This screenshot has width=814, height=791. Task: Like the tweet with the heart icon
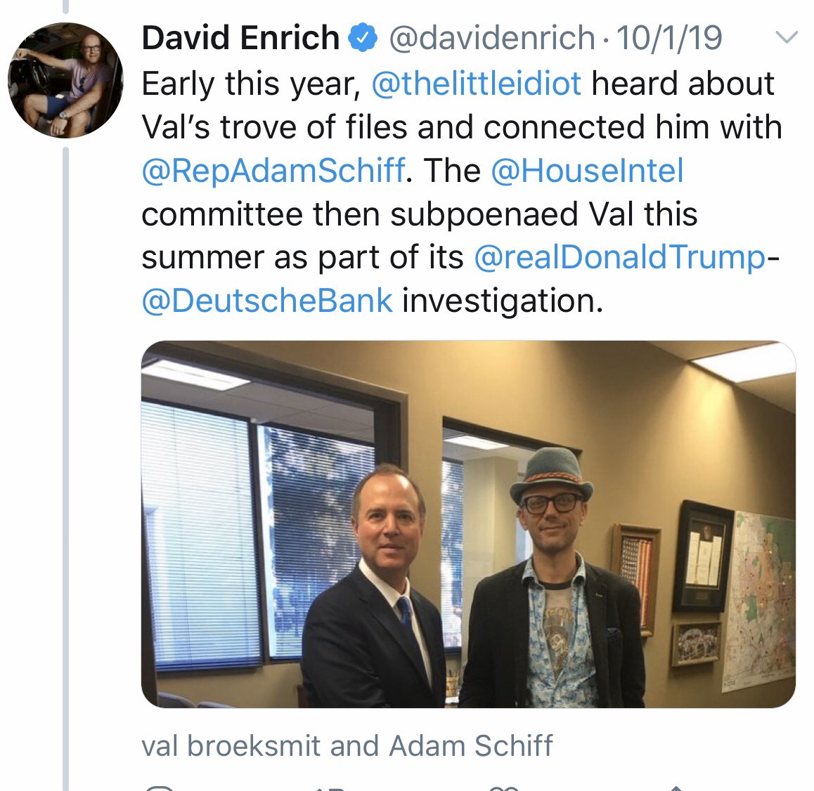[503, 787]
